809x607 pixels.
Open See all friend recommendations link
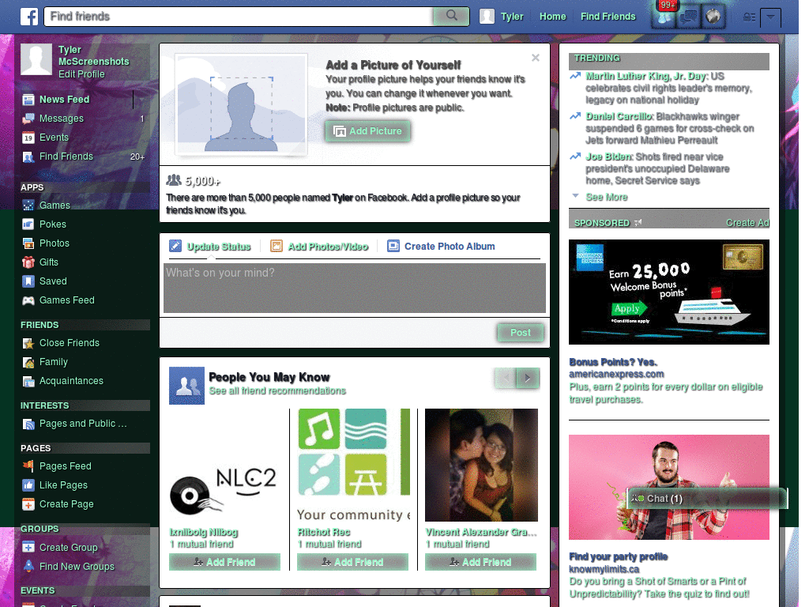[277, 390]
